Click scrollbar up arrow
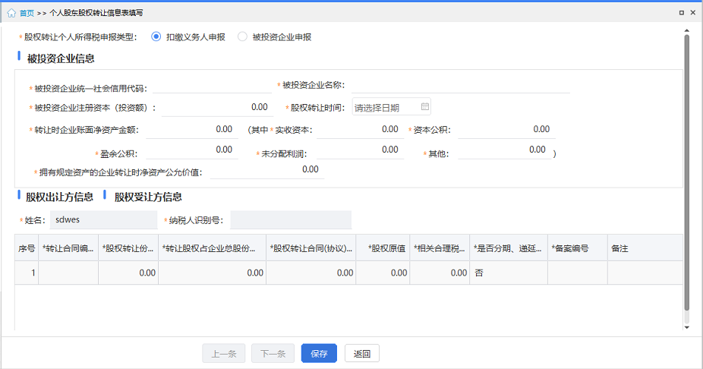This screenshot has height=369, width=703. (x=686, y=30)
